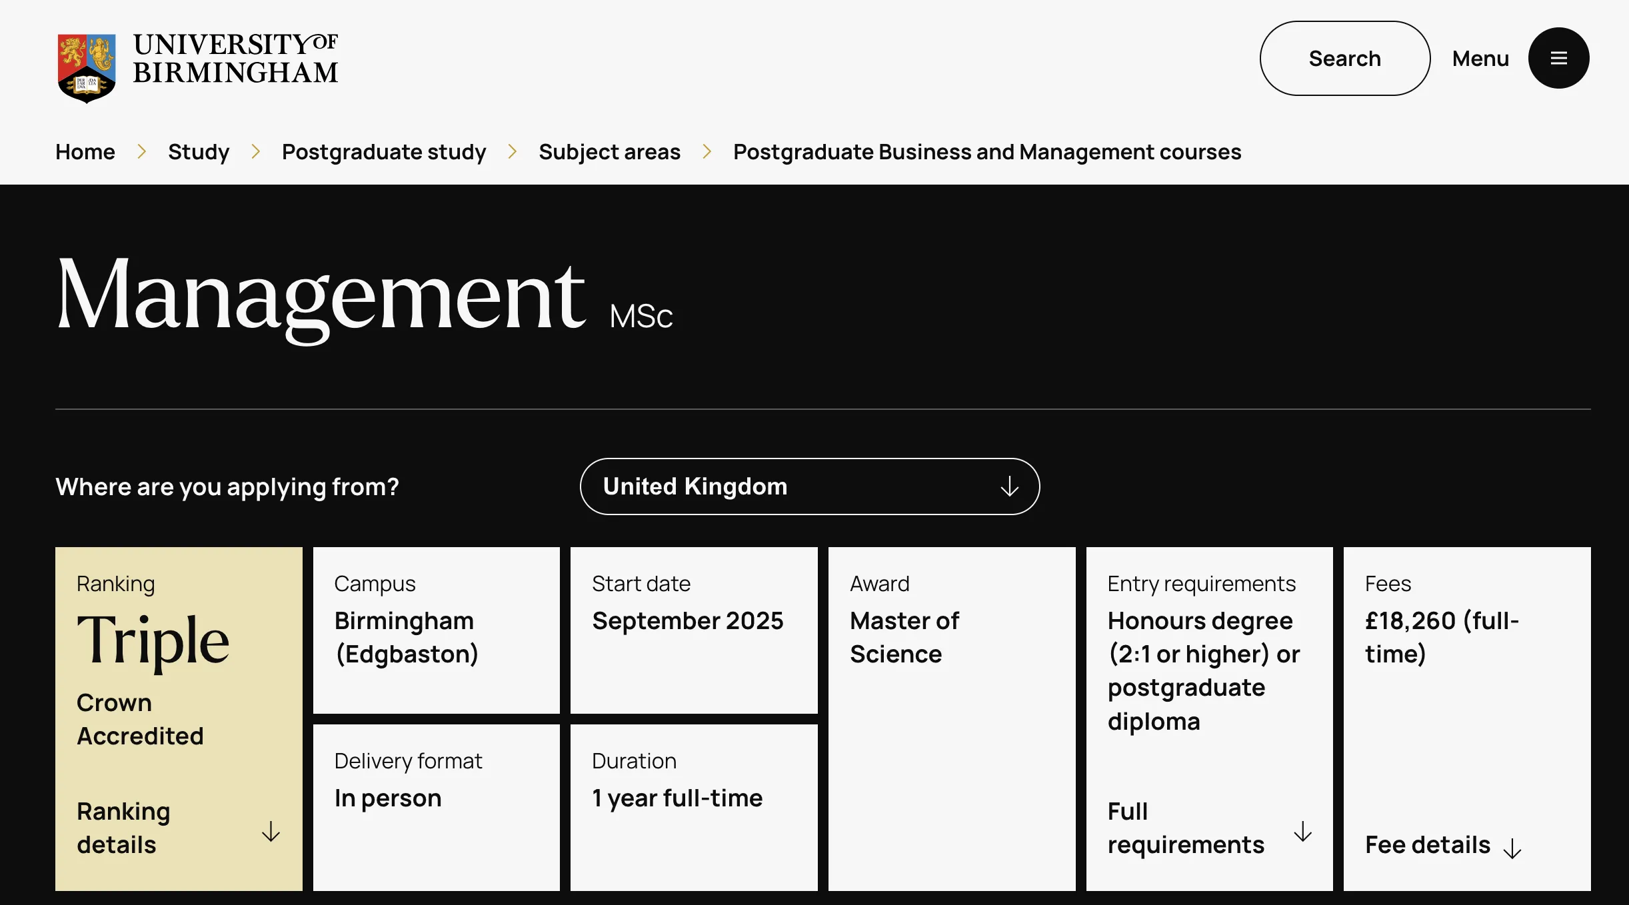Image resolution: width=1629 pixels, height=905 pixels.
Task: Expand the Ranking details section
Action: [124, 828]
